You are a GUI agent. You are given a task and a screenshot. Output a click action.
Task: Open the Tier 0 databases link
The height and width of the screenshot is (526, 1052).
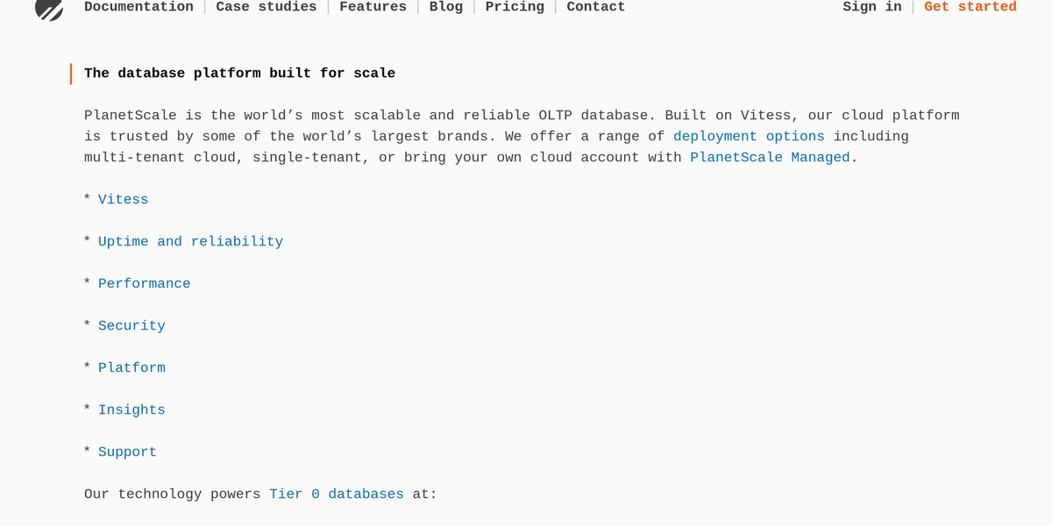coord(337,494)
